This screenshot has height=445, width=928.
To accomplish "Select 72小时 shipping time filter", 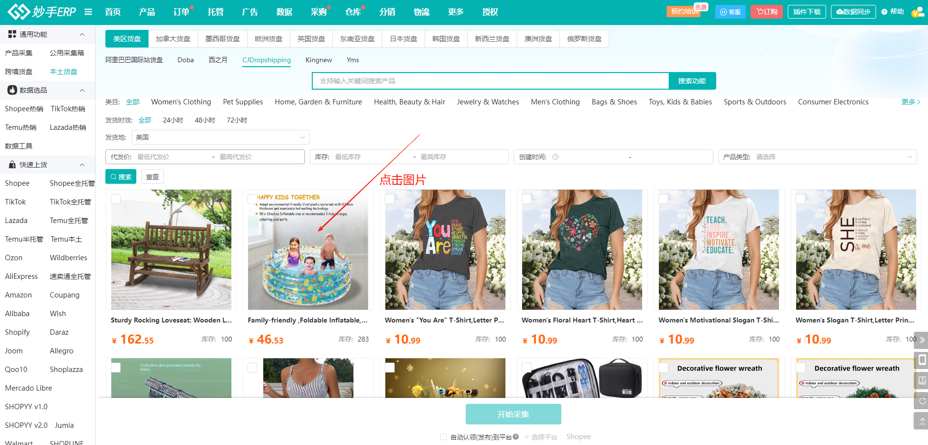I will point(237,120).
